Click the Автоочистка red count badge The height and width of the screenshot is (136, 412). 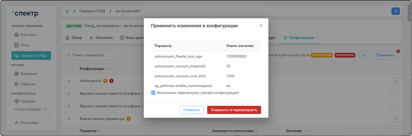click(x=111, y=81)
